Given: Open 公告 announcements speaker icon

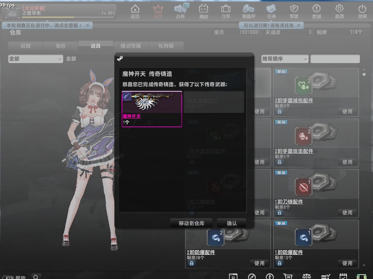Looking at the screenshot, I should pos(180,11).
